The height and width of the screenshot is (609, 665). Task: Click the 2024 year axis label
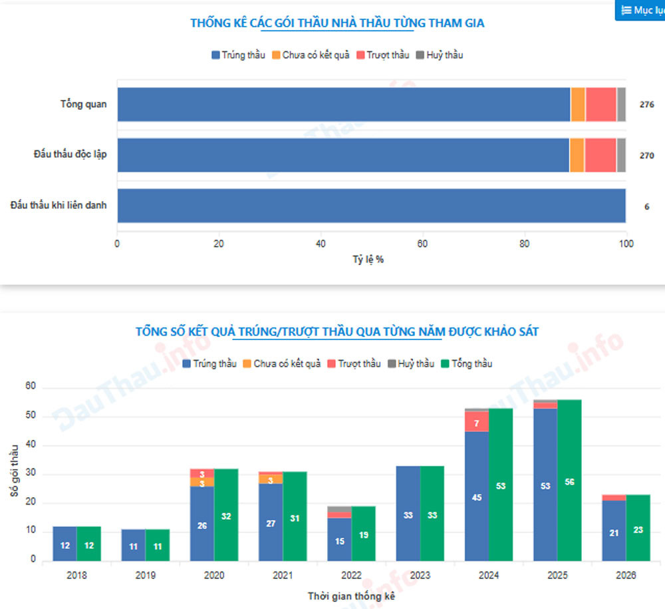tap(489, 576)
